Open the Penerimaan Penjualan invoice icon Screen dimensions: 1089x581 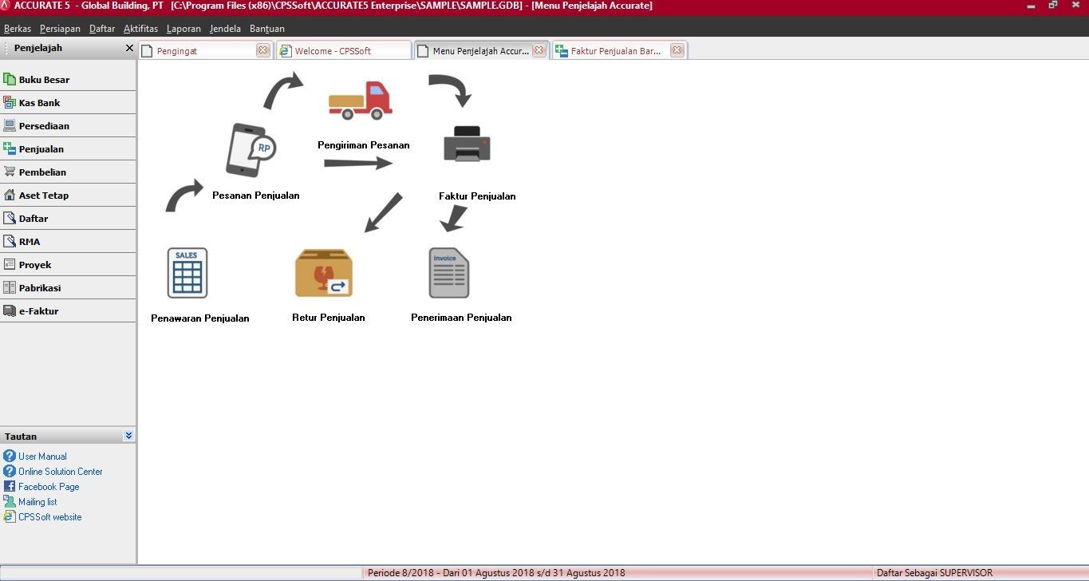(449, 273)
